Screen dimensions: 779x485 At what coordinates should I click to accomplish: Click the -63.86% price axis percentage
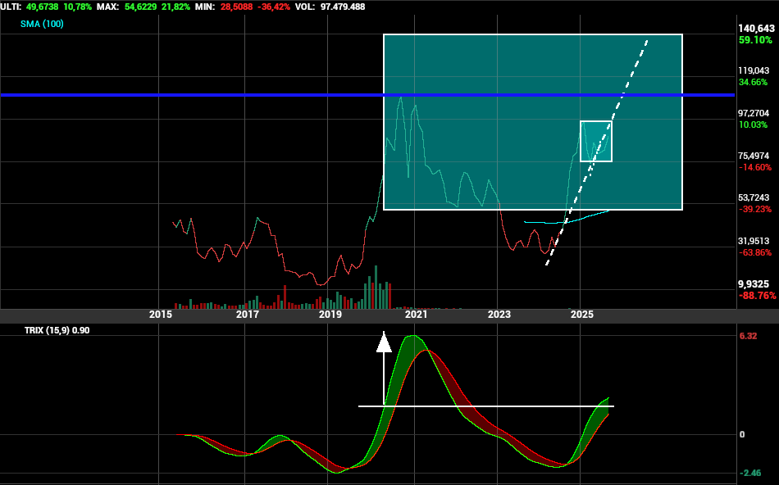click(x=755, y=252)
